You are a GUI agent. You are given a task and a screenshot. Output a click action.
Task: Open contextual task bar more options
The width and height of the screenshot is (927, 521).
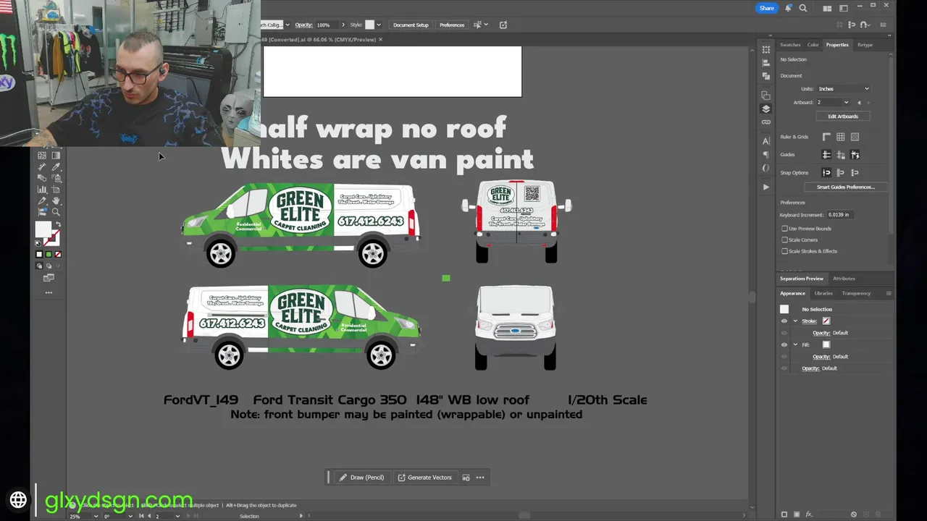click(480, 478)
